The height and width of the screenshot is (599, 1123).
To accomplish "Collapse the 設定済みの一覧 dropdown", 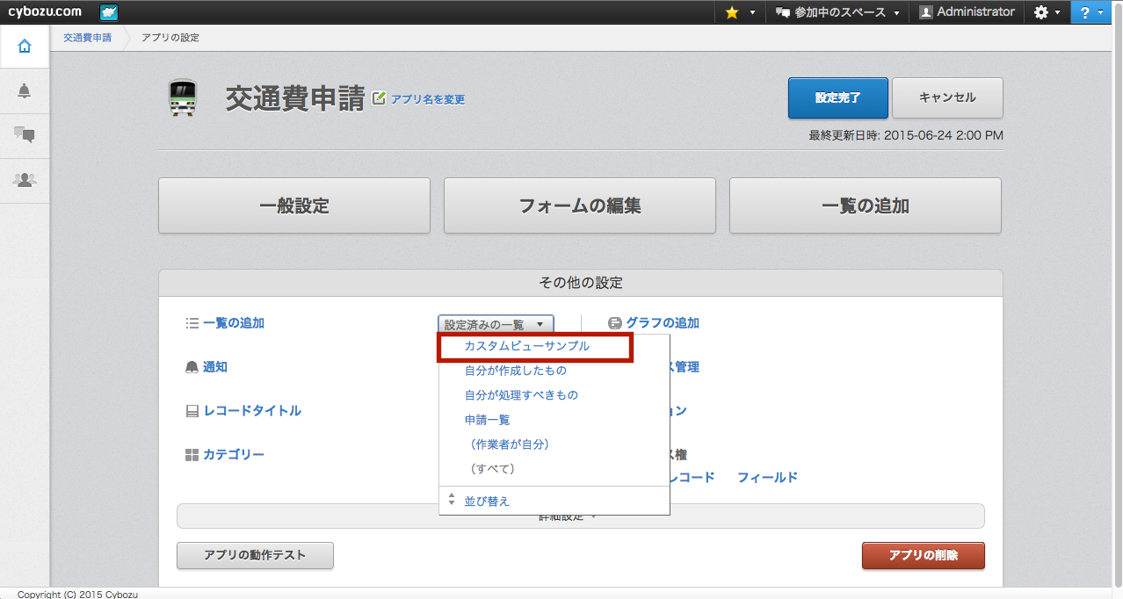I will point(496,324).
